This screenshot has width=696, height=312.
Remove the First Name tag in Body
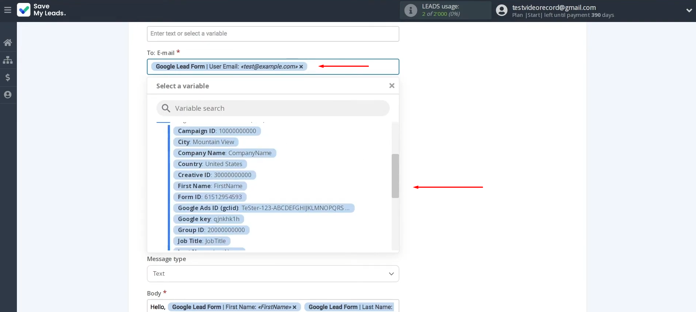point(294,307)
